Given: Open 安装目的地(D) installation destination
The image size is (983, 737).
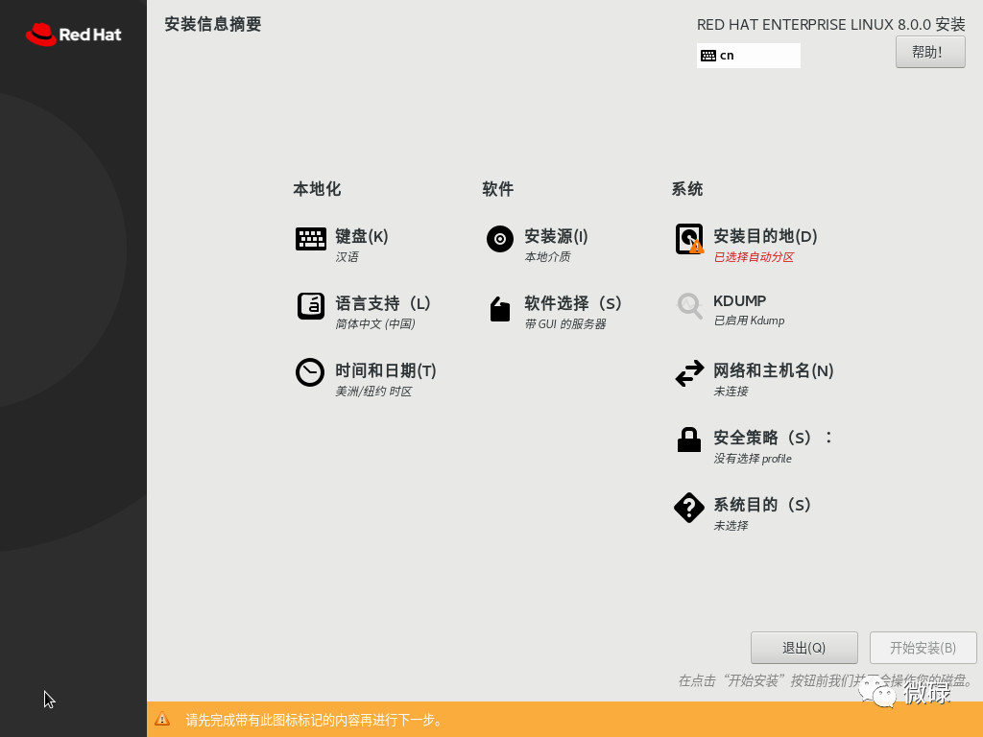Looking at the screenshot, I should point(765,236).
